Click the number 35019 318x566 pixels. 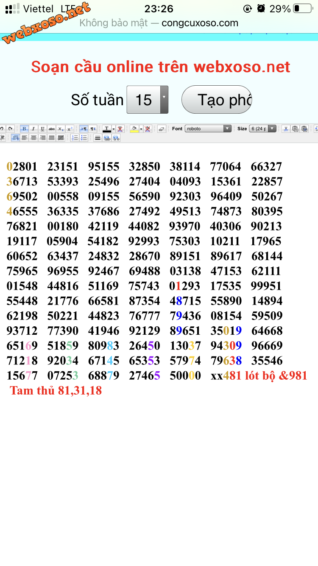226,331
